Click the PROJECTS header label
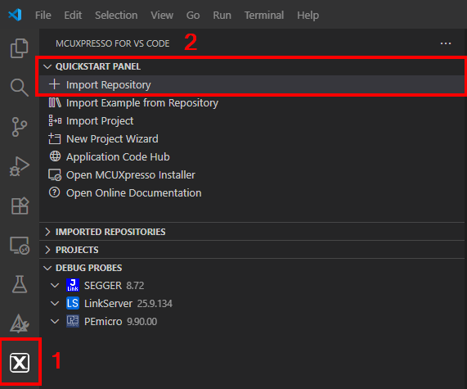The height and width of the screenshot is (389, 467). pos(77,250)
